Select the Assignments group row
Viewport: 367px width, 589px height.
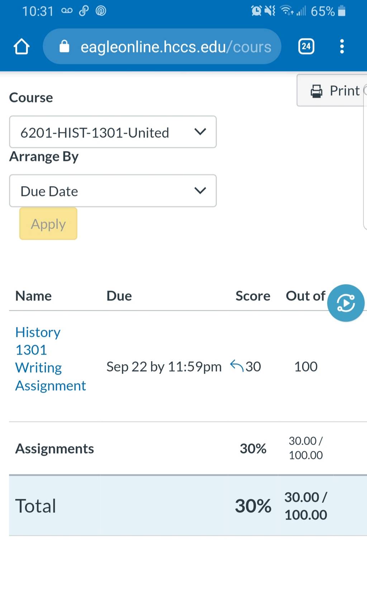(x=188, y=448)
